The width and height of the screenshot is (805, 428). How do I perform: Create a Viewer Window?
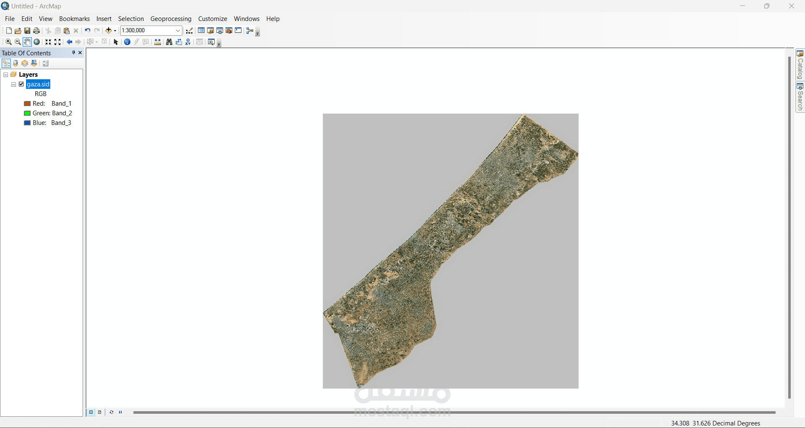click(x=211, y=42)
